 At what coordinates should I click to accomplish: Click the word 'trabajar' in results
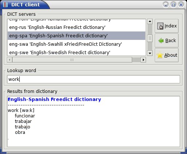tap(23, 121)
